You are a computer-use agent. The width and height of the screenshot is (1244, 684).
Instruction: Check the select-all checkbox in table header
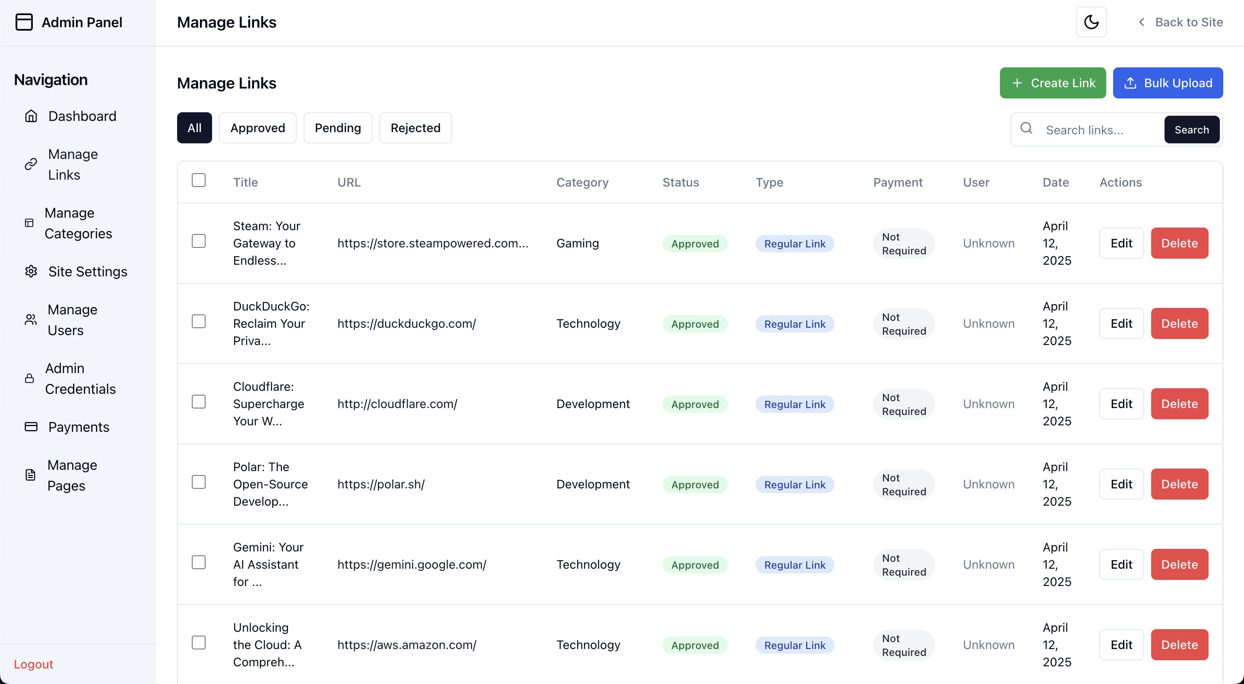199,180
